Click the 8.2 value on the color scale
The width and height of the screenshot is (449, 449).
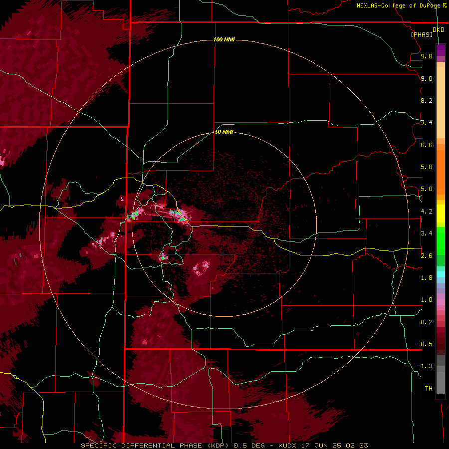tap(427, 100)
